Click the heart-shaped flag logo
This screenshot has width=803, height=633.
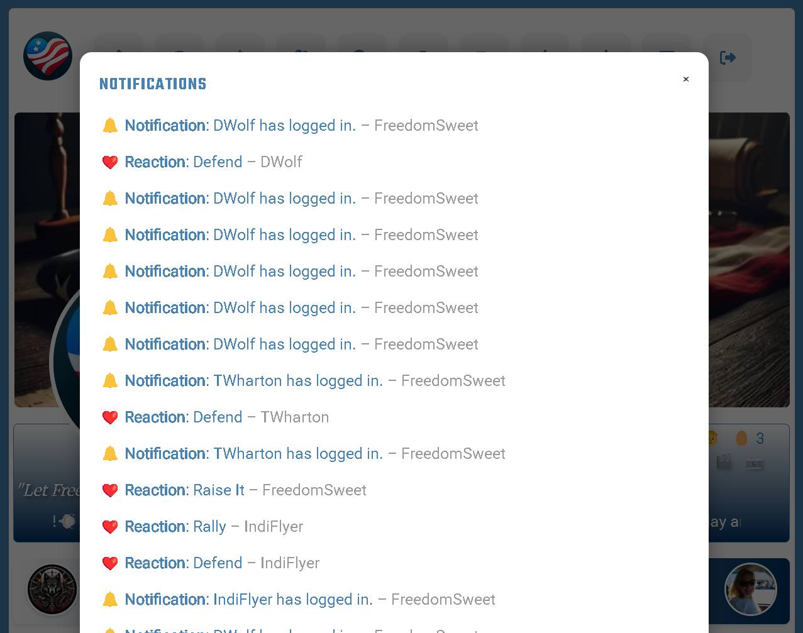click(48, 56)
